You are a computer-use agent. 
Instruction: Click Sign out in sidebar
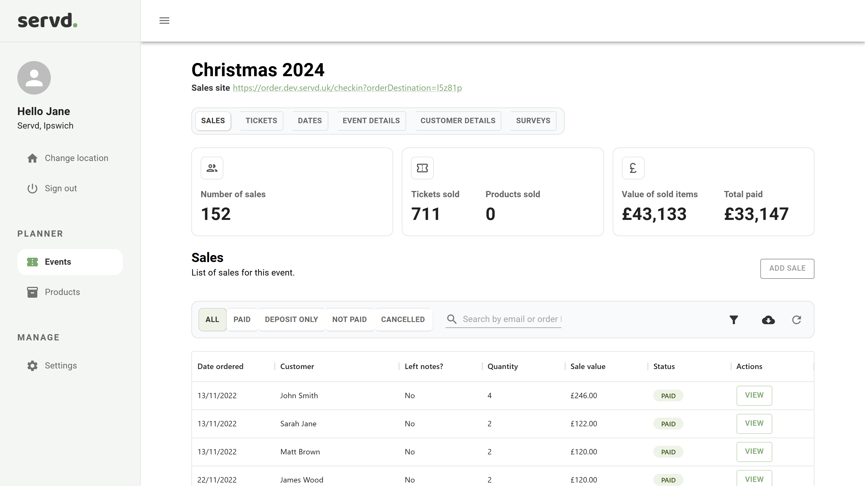(70, 189)
